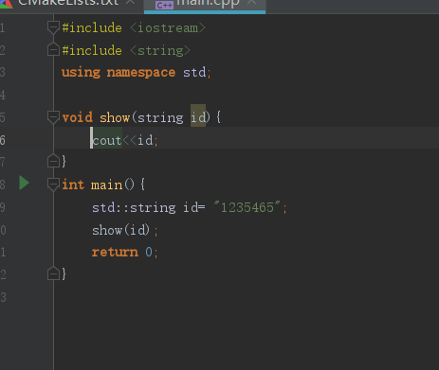Click the 'show(id)' call inside main
The width and height of the screenshot is (439, 370).
click(x=121, y=230)
